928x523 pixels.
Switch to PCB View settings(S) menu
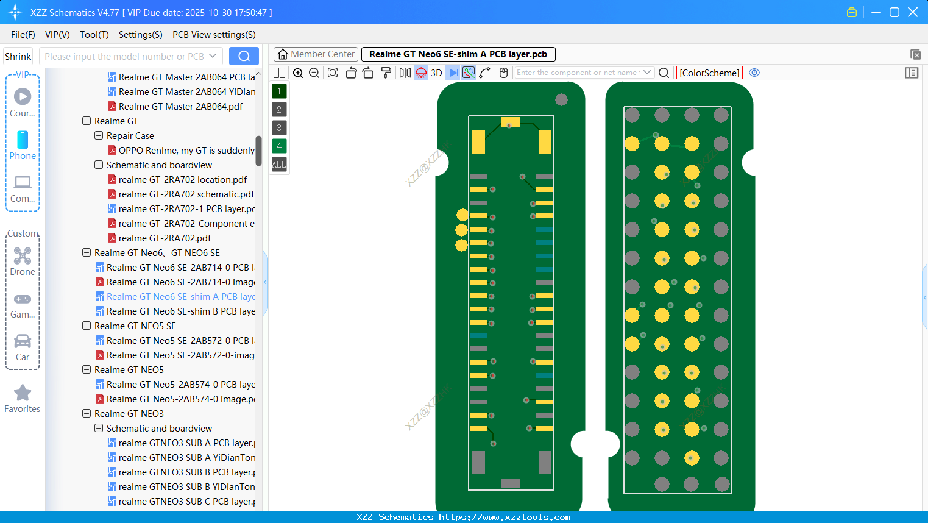point(213,35)
